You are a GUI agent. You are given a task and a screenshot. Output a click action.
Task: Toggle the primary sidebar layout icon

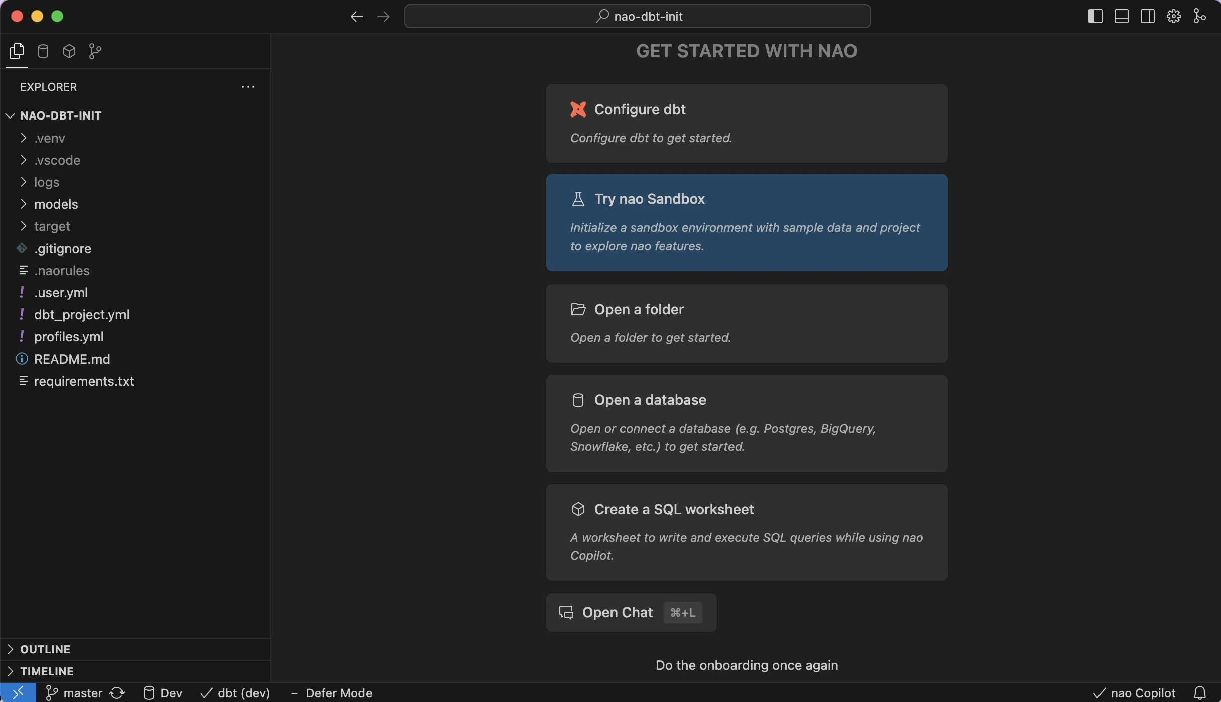tap(1095, 17)
